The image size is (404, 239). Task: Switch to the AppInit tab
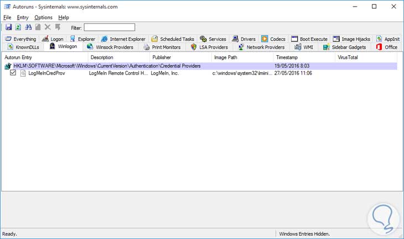(388, 39)
